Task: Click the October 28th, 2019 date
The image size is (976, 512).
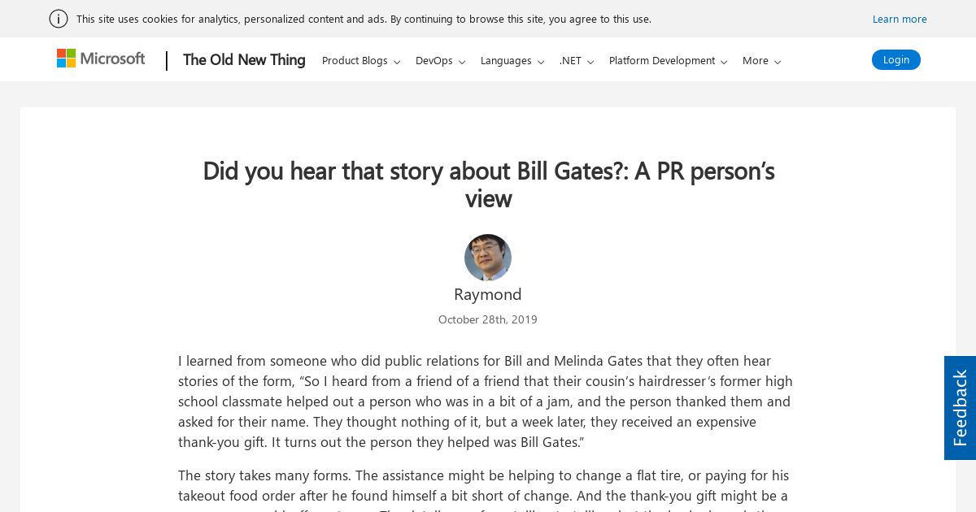Action: pos(488,319)
